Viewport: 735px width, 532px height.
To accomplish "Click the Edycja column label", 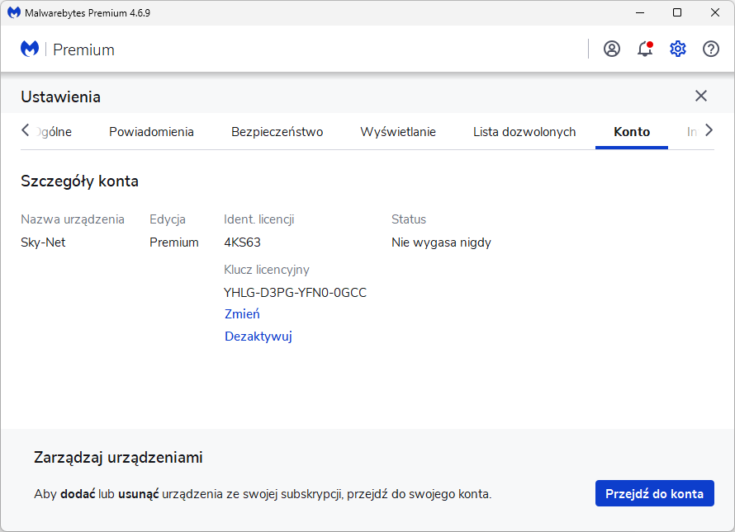I will point(168,219).
